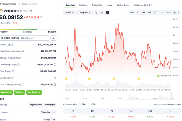This screenshot has width=182, height=121.
Task: Enable ETH comparison checkbox
Action: point(89,104)
